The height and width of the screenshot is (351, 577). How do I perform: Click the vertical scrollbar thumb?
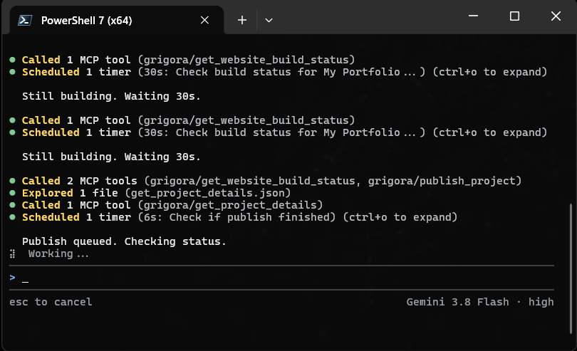[571, 268]
